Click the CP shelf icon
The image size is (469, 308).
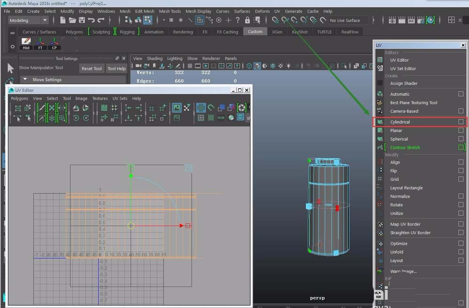(x=54, y=44)
